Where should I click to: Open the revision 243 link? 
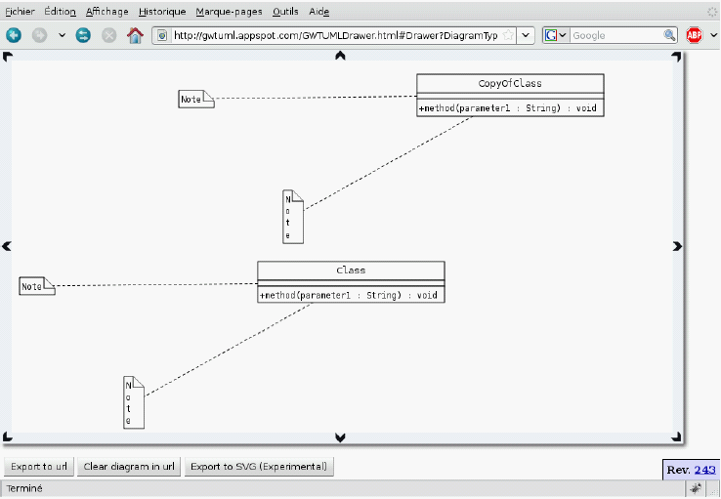coord(704,470)
